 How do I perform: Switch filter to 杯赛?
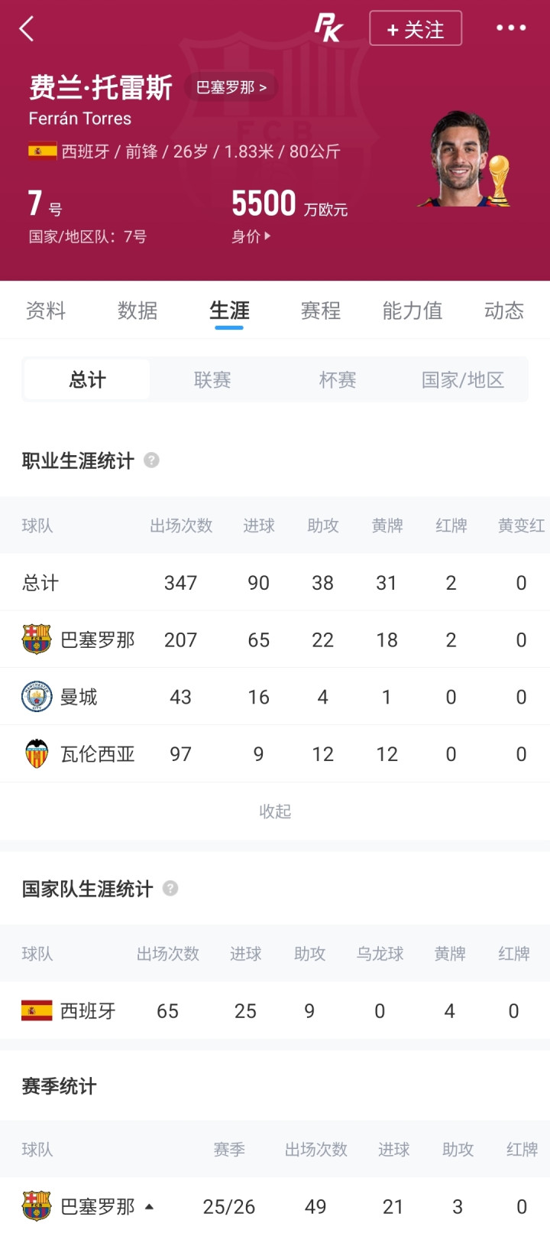tap(338, 380)
